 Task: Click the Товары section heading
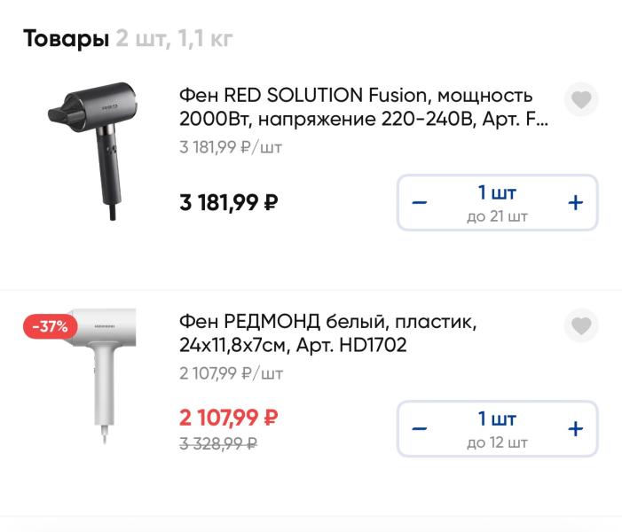point(65,39)
